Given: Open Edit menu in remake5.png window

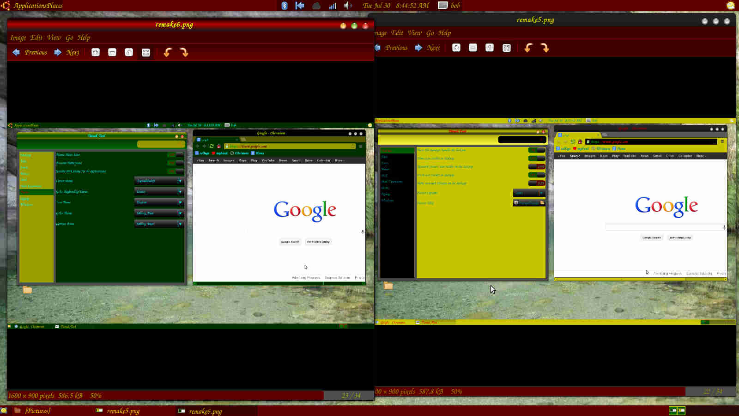Looking at the screenshot, I should coord(397,33).
